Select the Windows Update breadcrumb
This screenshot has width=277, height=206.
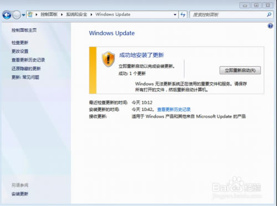[113, 14]
